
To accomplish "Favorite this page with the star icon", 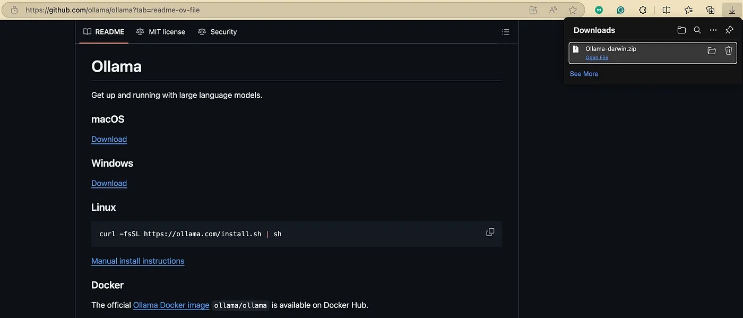I will [x=573, y=10].
